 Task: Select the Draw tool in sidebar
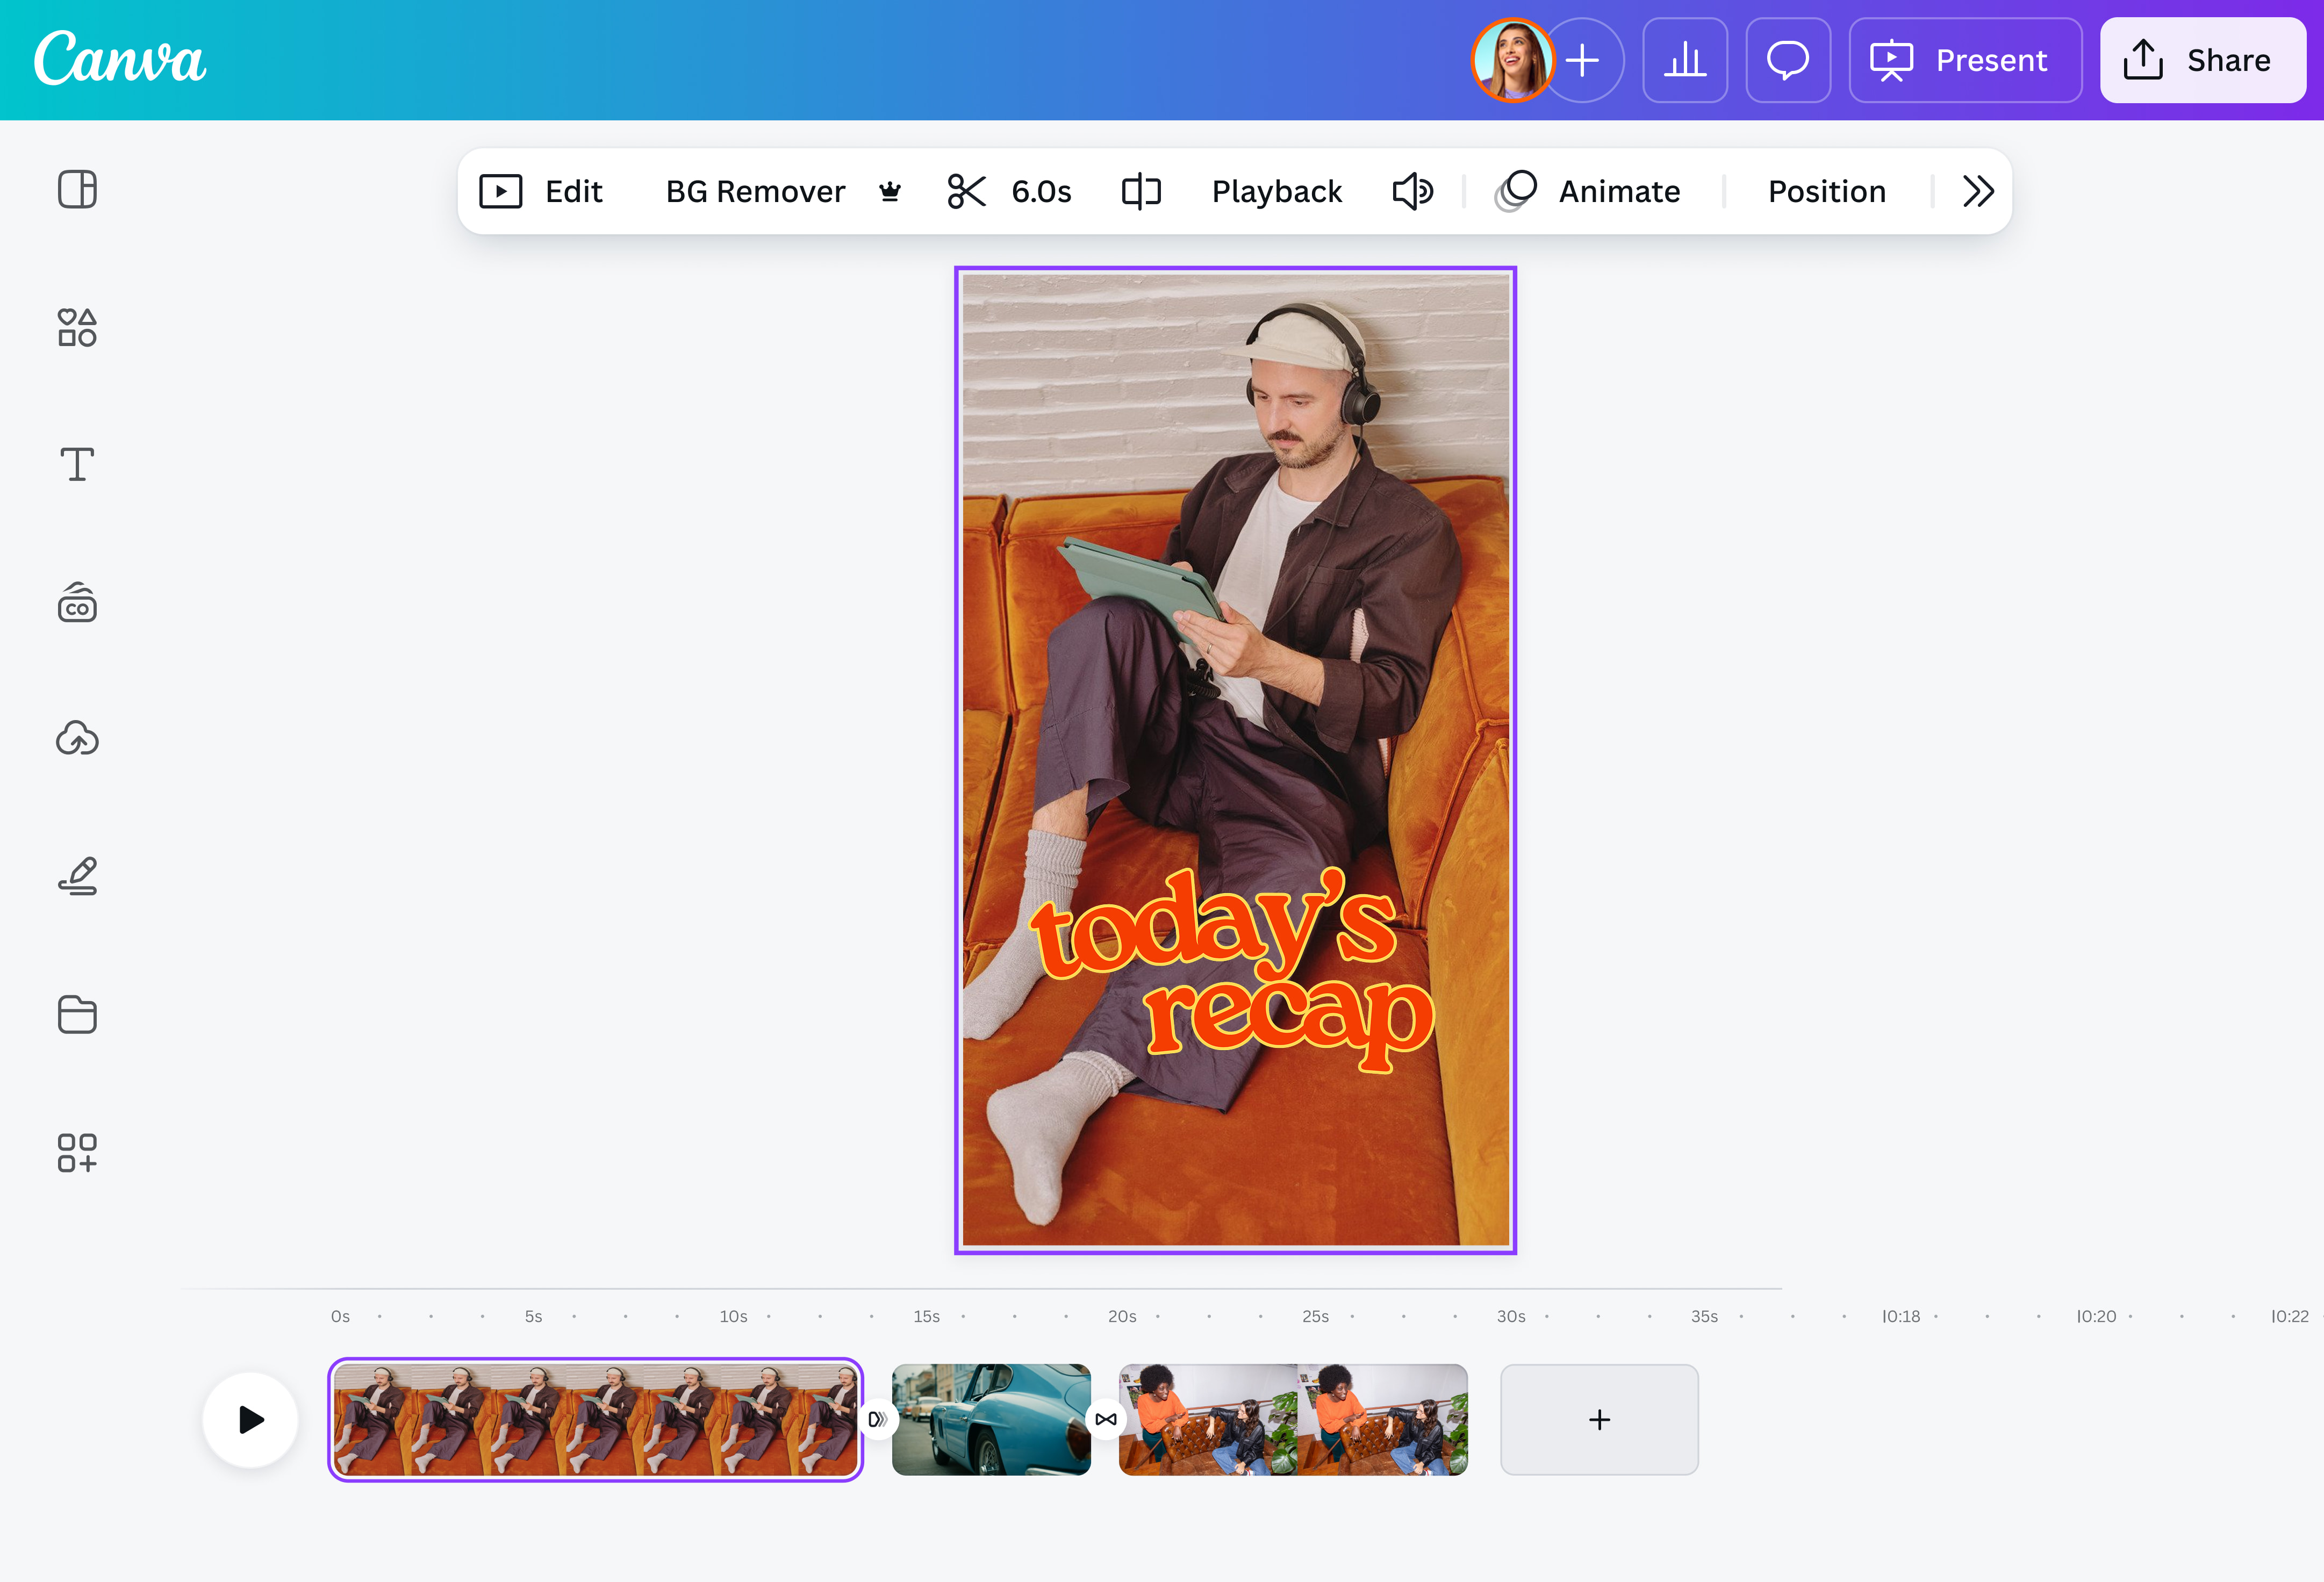[x=77, y=876]
